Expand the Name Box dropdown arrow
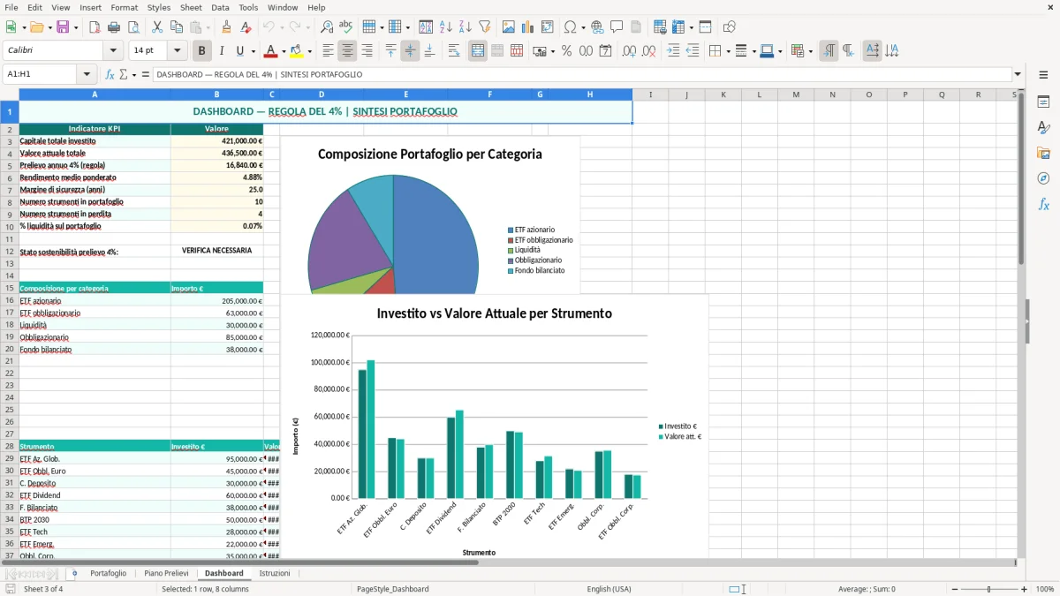Screen dimensions: 1060x596 tap(86, 74)
